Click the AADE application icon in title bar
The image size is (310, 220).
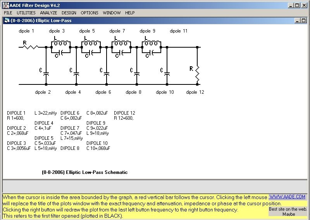point(5,5)
